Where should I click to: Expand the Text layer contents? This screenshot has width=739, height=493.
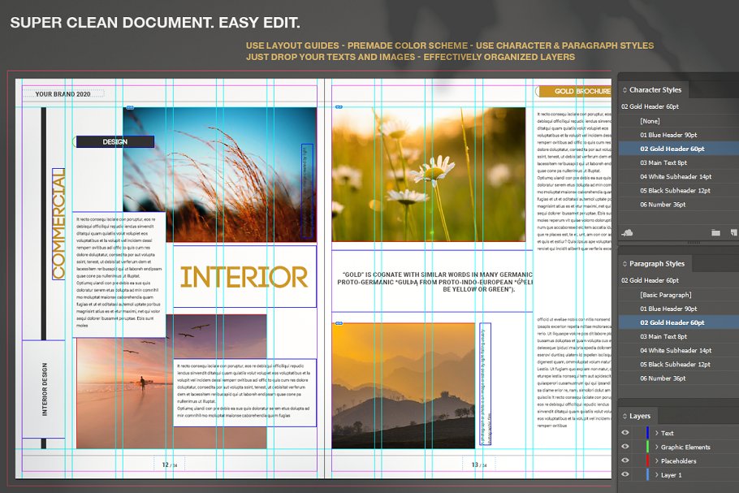tap(656, 433)
